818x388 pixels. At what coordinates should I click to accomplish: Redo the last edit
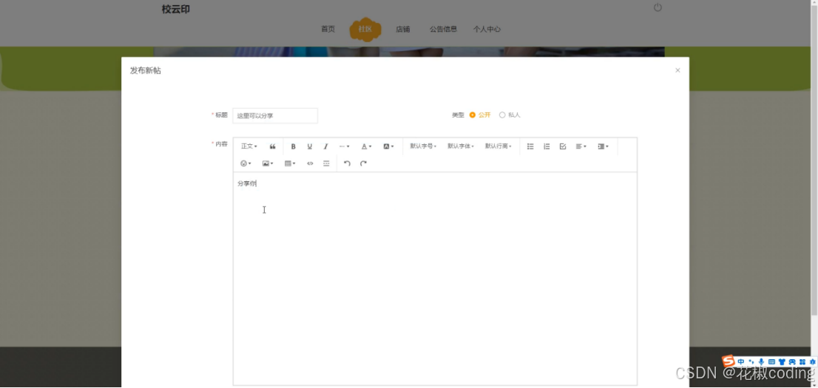363,163
